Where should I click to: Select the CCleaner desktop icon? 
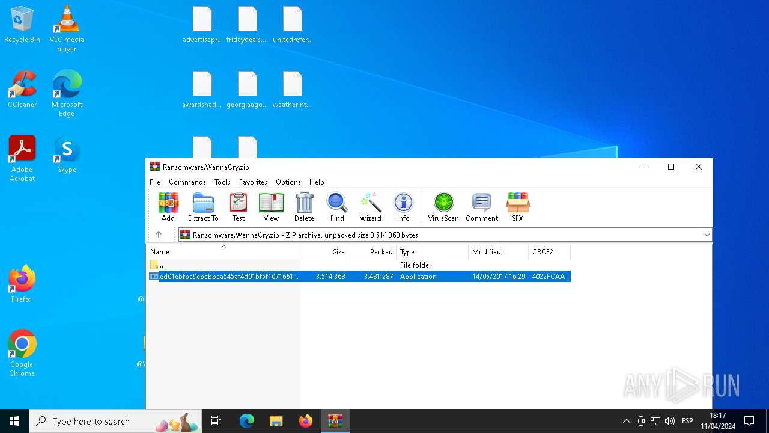[x=22, y=90]
